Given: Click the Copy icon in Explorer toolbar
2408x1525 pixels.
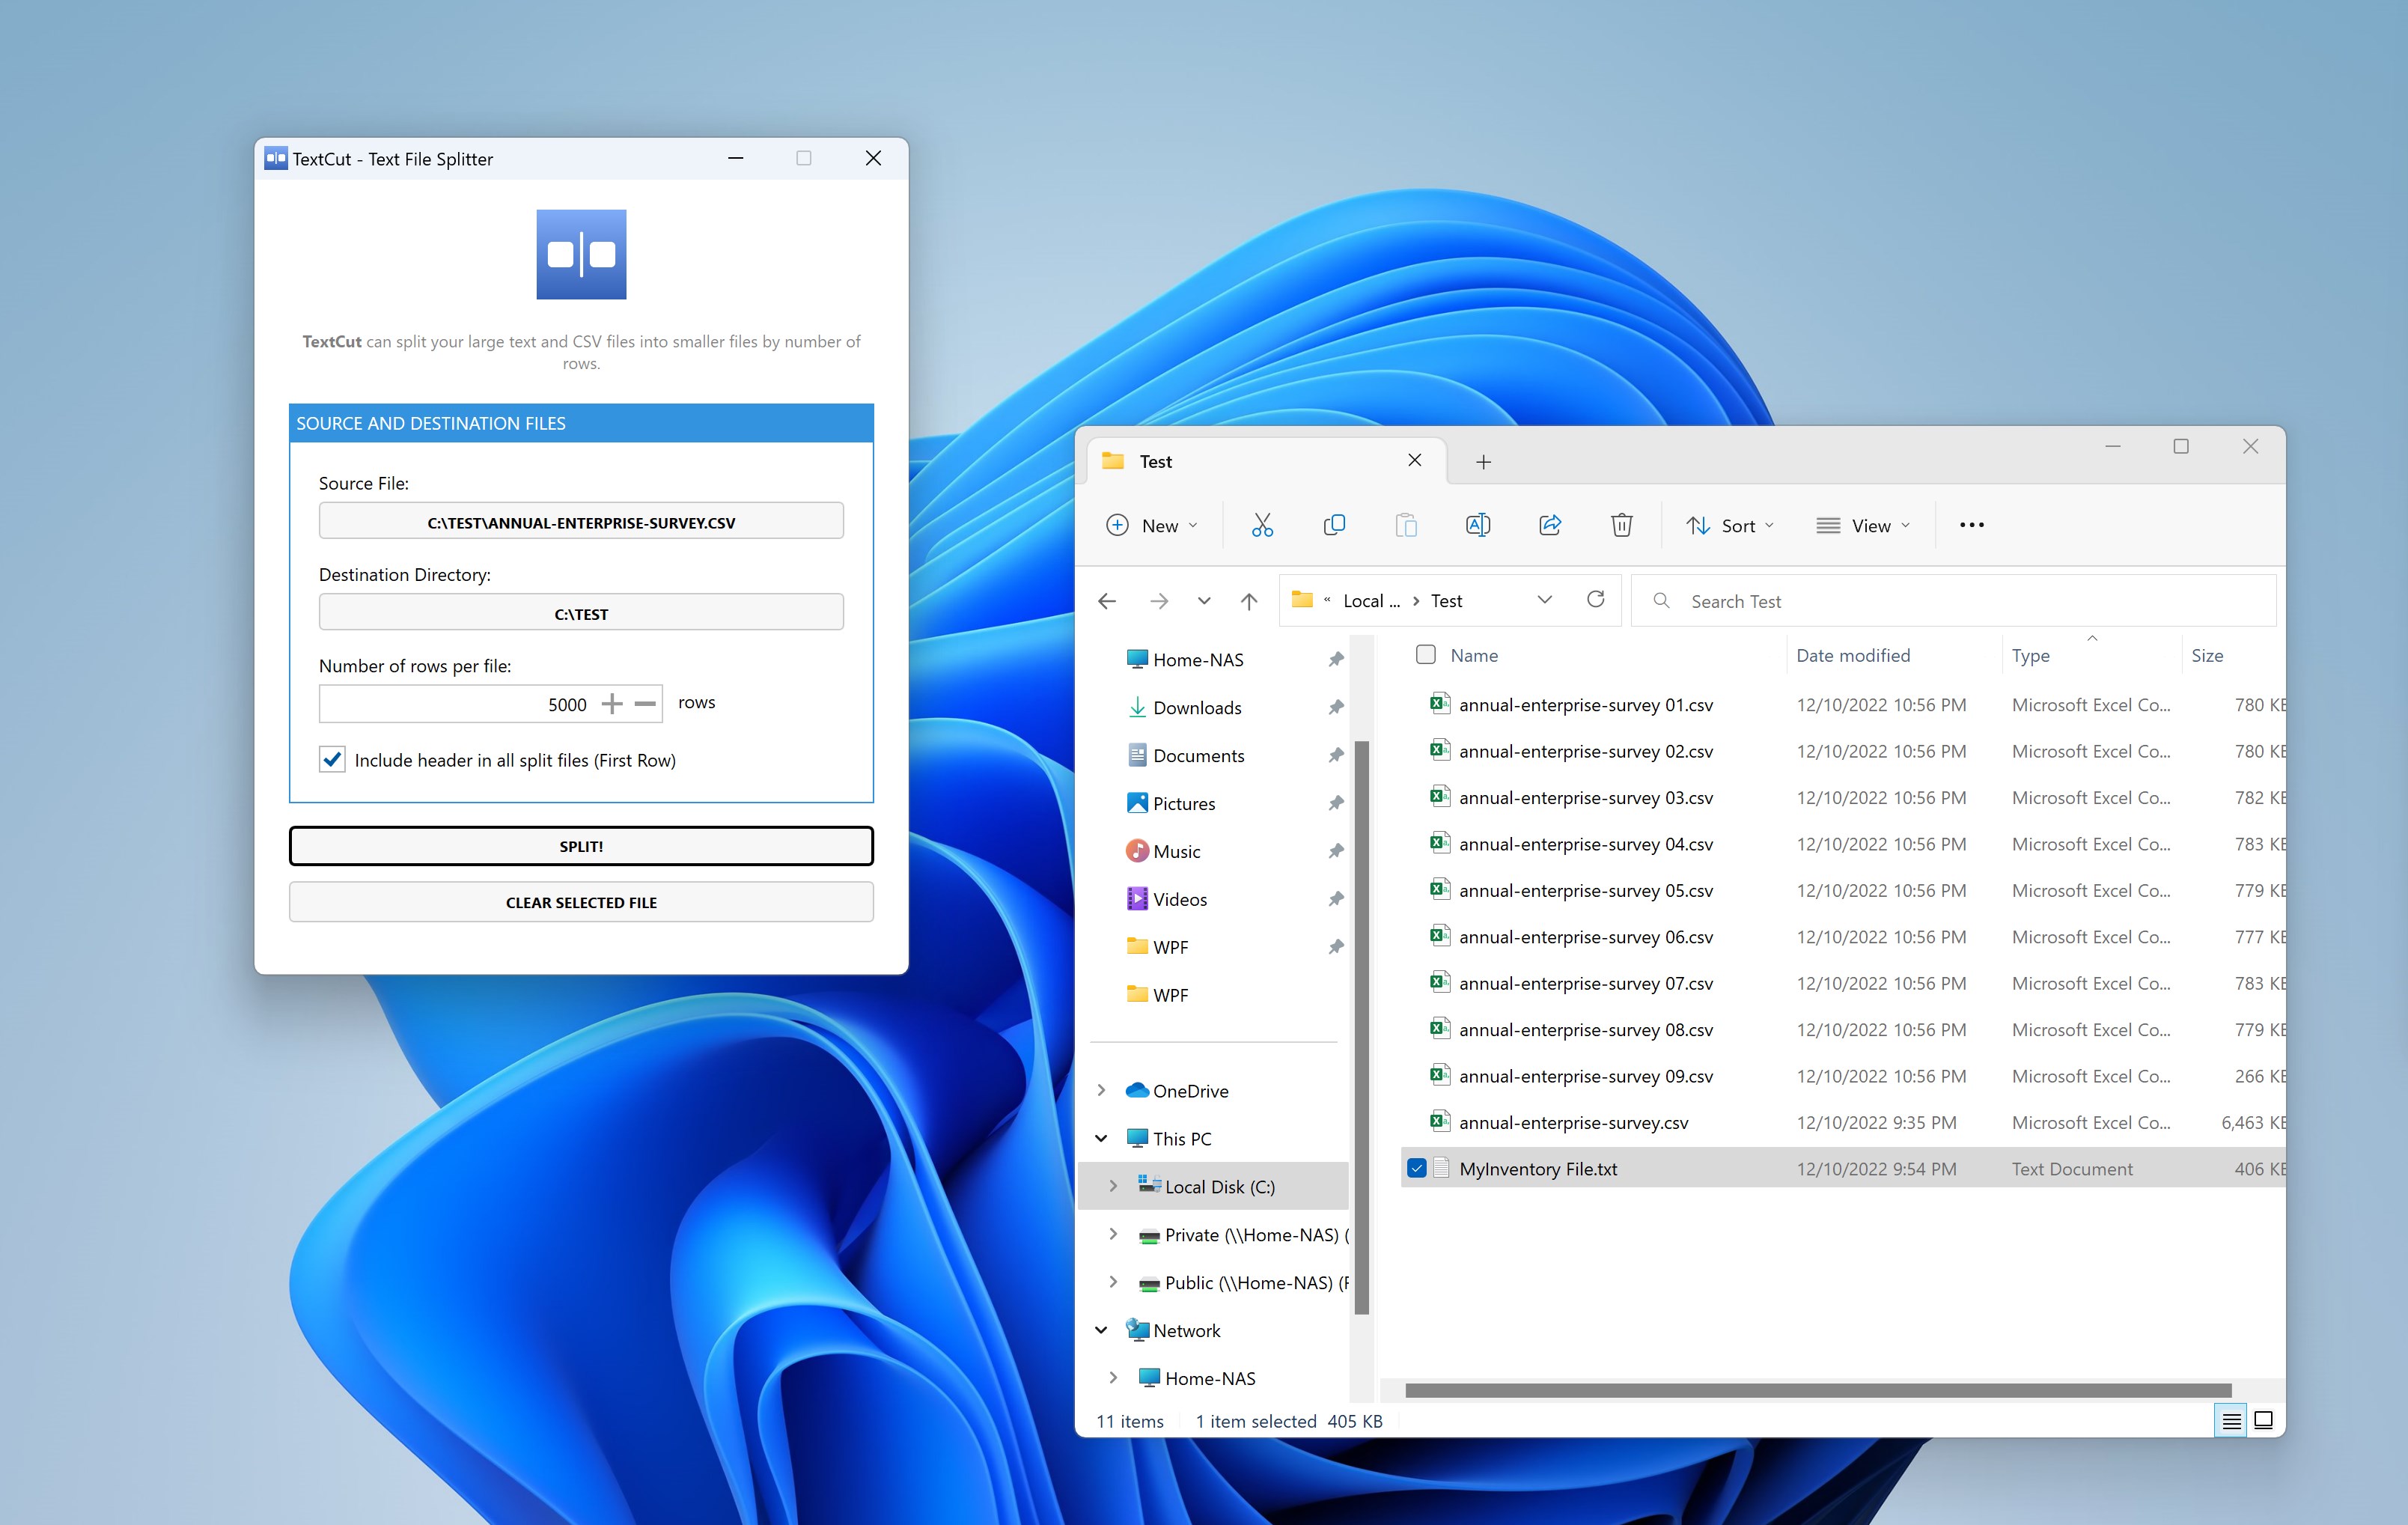Looking at the screenshot, I should pyautogui.click(x=1334, y=525).
